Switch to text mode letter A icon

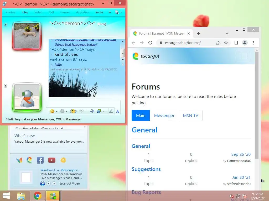tap(117, 111)
